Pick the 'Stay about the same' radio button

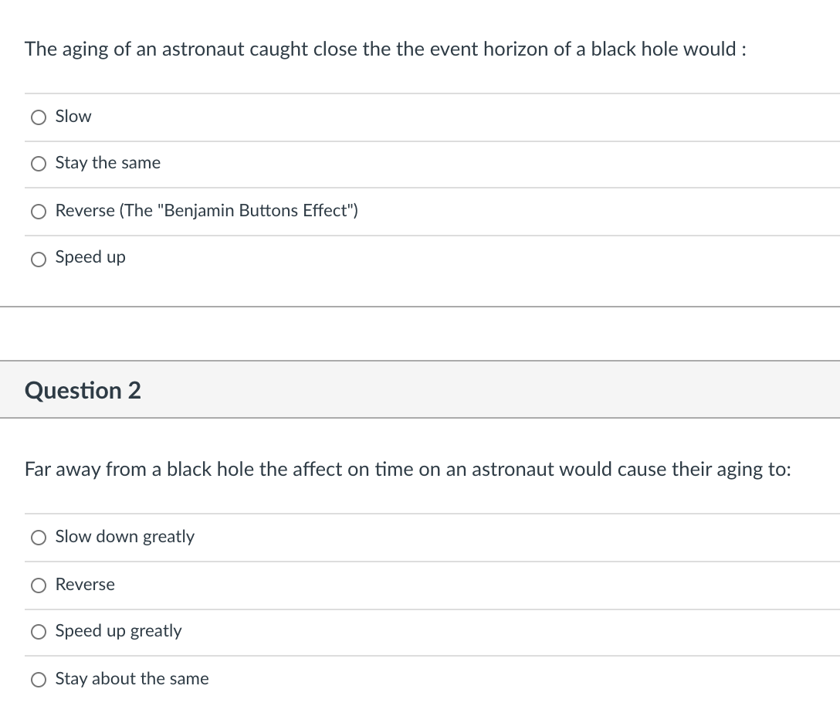coord(39,680)
